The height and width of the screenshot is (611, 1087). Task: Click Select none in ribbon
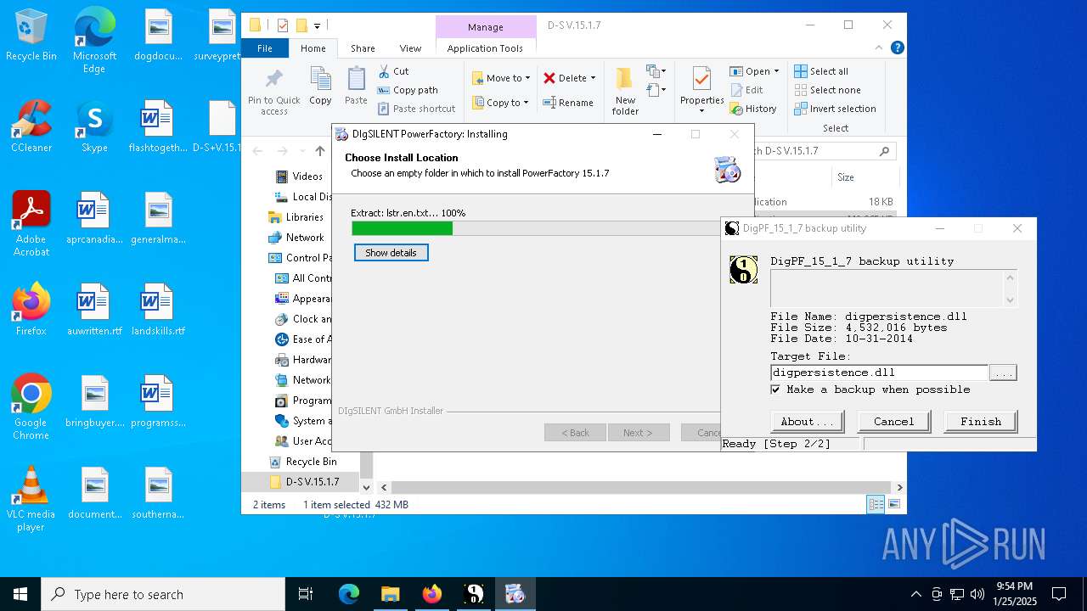point(828,90)
